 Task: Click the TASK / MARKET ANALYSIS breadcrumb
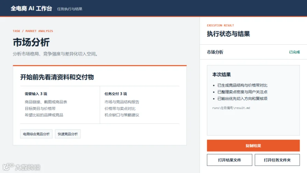coord(33,31)
